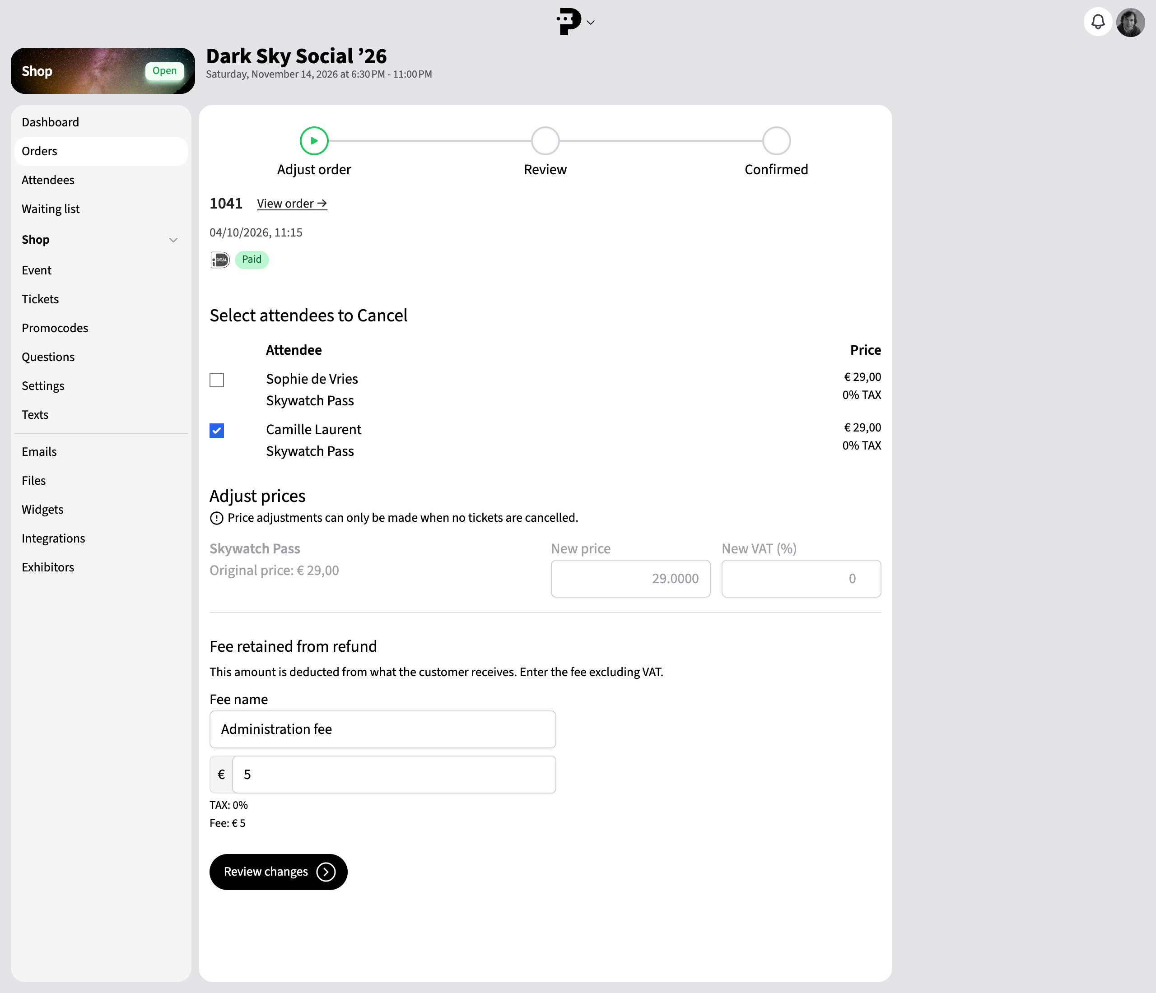Follow the View order link
The height and width of the screenshot is (993, 1156).
[x=292, y=204]
